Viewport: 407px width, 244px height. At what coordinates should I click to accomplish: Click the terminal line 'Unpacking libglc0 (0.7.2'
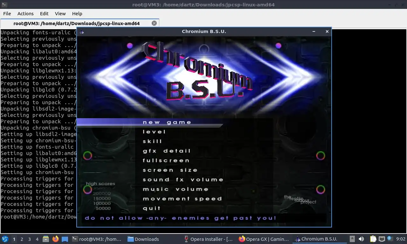[x=38, y=90]
